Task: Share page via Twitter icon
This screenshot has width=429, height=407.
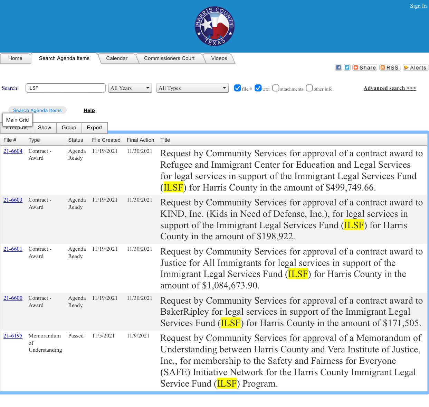Action: tap(347, 67)
